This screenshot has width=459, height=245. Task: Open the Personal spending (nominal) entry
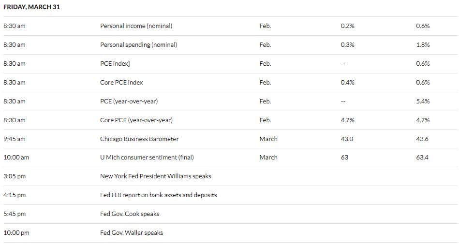tap(138, 45)
